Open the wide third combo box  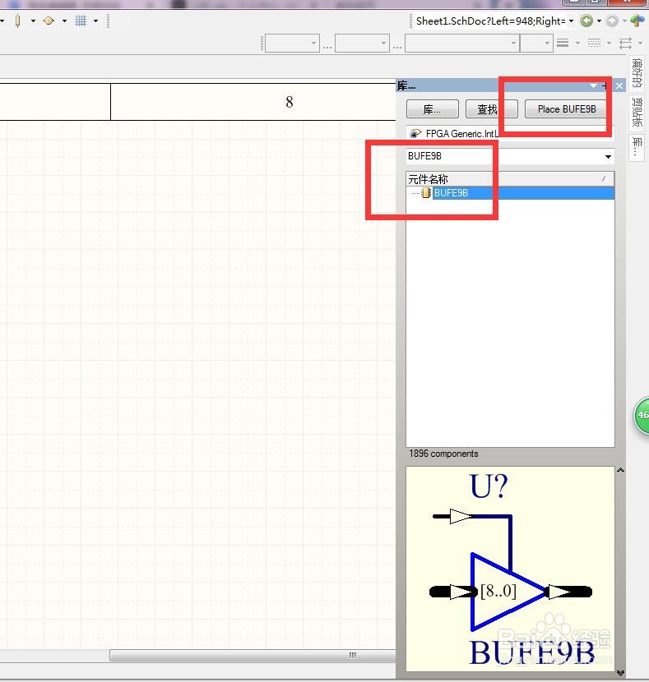462,43
